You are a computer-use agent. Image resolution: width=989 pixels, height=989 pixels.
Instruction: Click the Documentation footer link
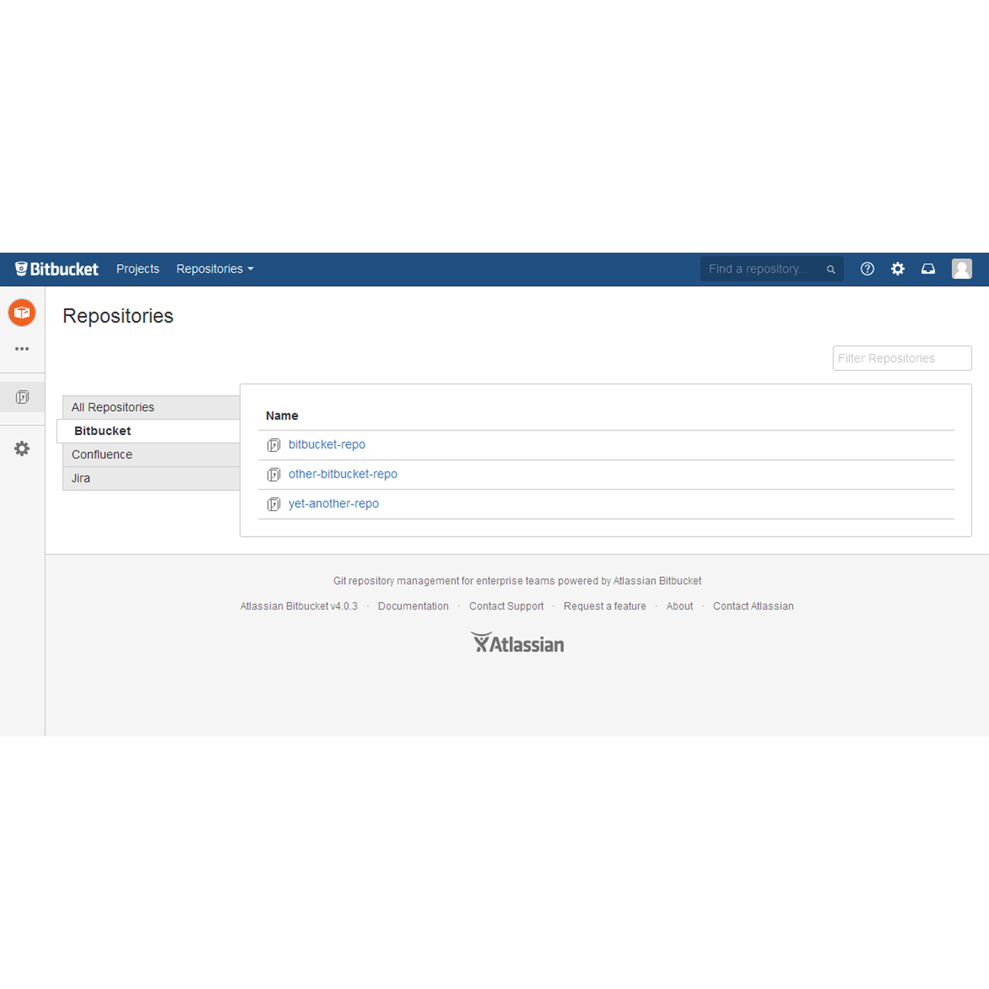click(413, 606)
